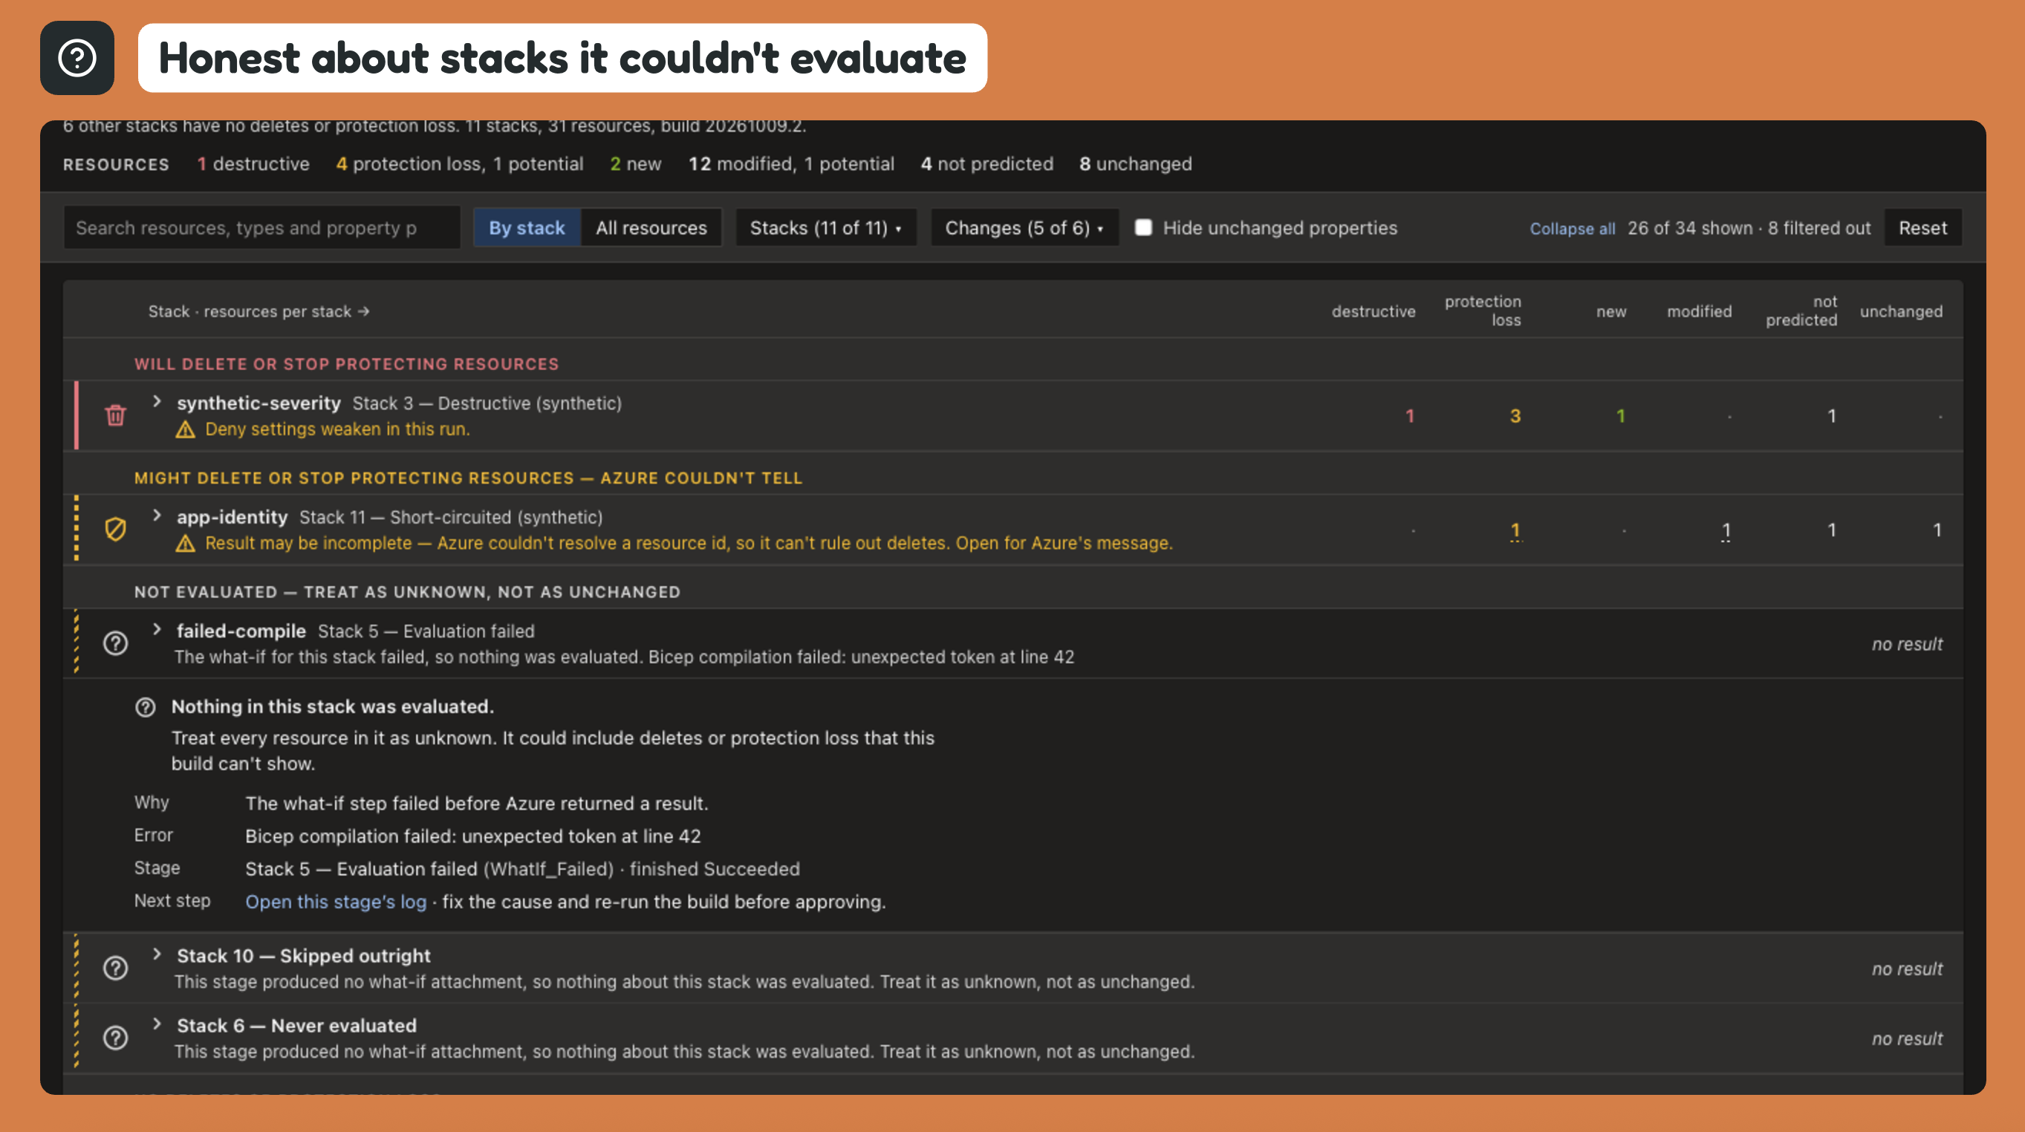Click warning triangle next to Deny settings weaken

(186, 429)
